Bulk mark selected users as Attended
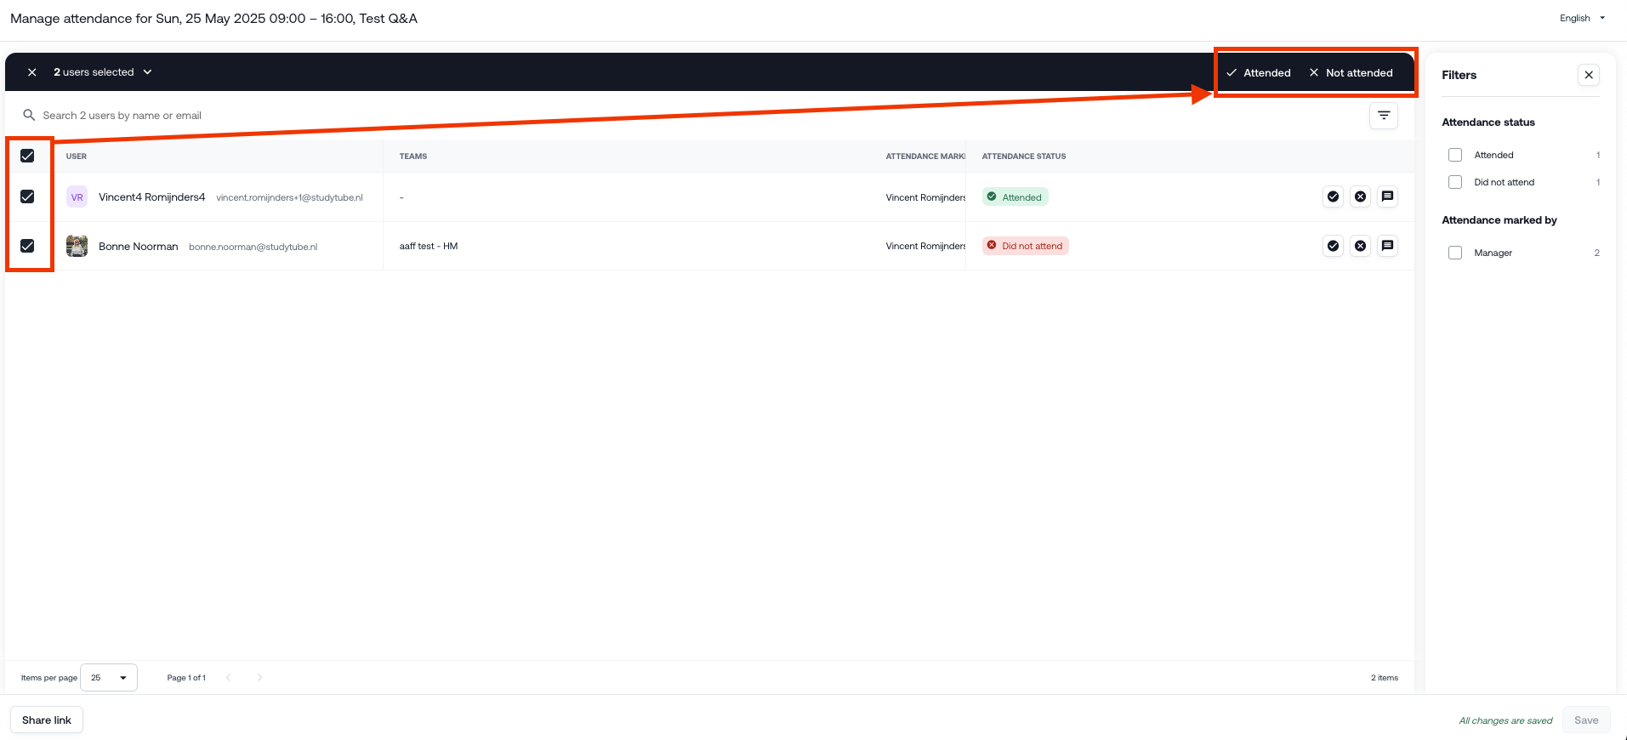Image resolution: width=1627 pixels, height=740 pixels. coord(1259,72)
